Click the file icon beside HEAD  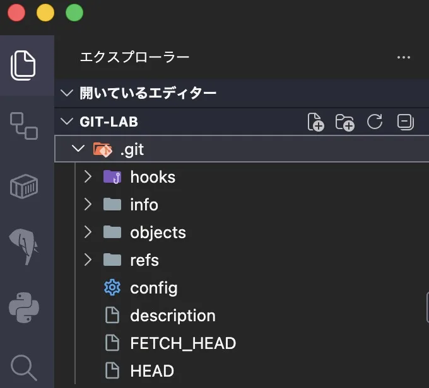[112, 370]
